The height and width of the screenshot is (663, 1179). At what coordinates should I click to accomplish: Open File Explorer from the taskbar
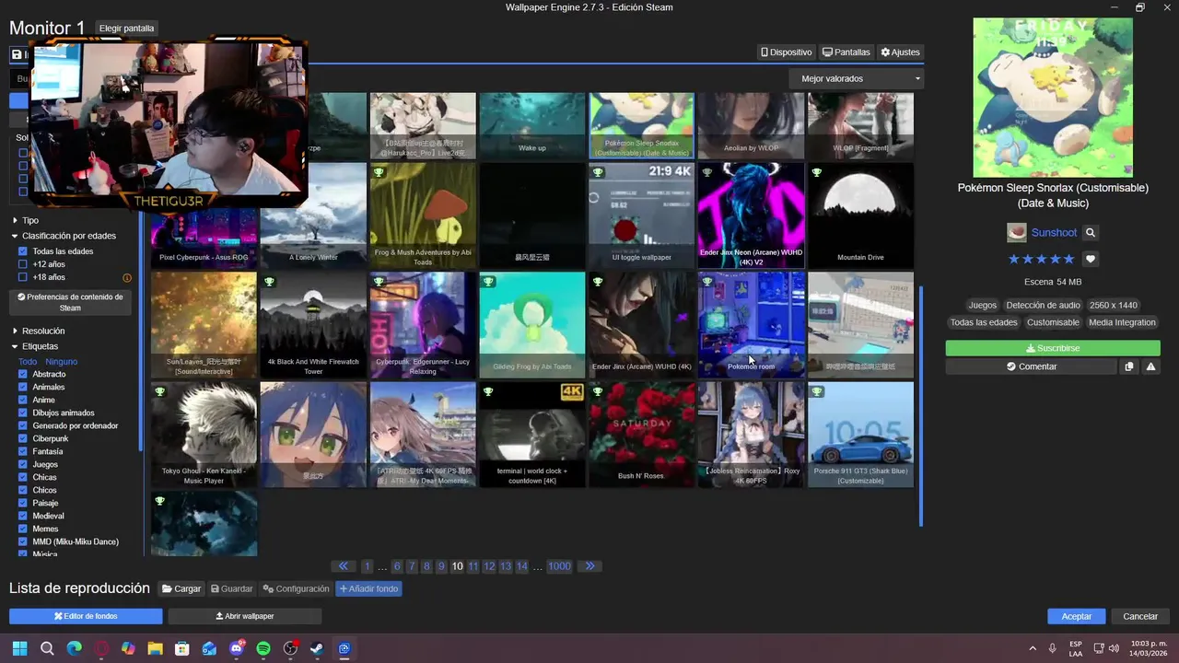pos(155,648)
